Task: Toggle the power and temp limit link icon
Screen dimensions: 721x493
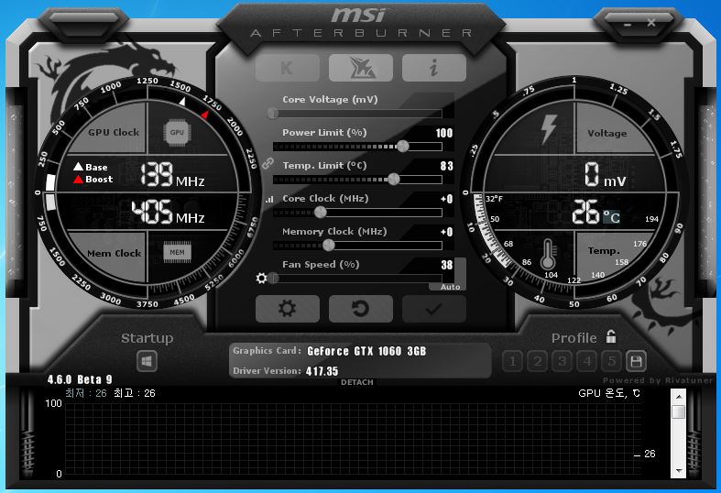Action: click(268, 163)
